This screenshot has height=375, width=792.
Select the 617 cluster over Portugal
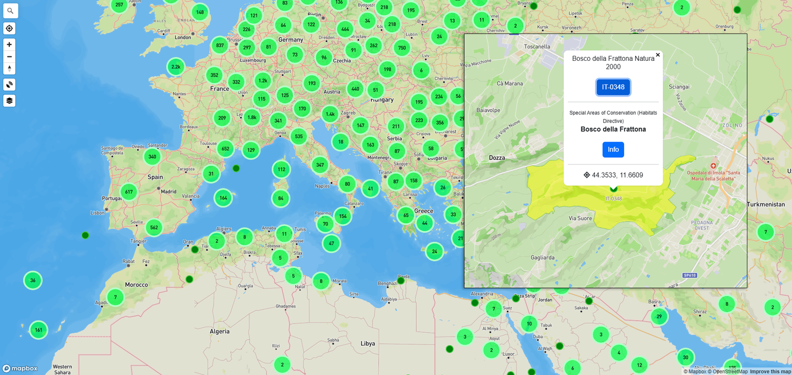tap(129, 192)
